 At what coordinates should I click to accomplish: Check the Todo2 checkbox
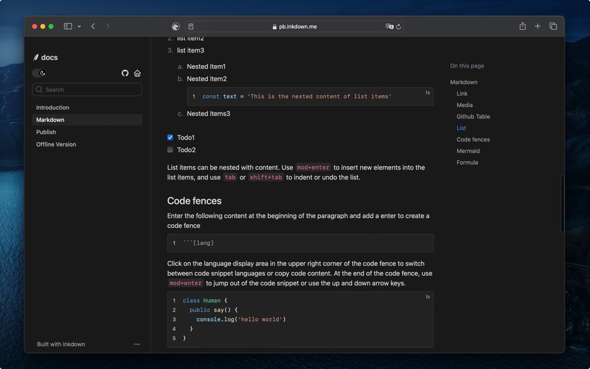pos(170,150)
